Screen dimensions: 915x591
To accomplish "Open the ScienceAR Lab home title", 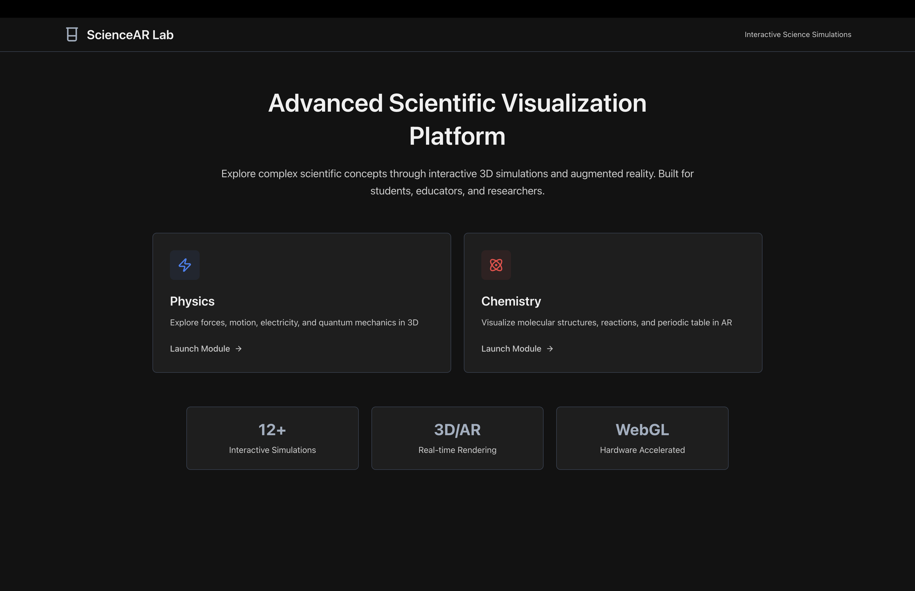I will tap(130, 35).
